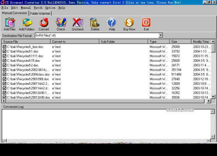Click the Type column header

159,42
